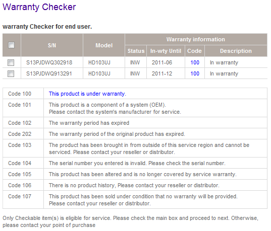Check the box for serial S13PJDWQ302918

[x=11, y=62]
